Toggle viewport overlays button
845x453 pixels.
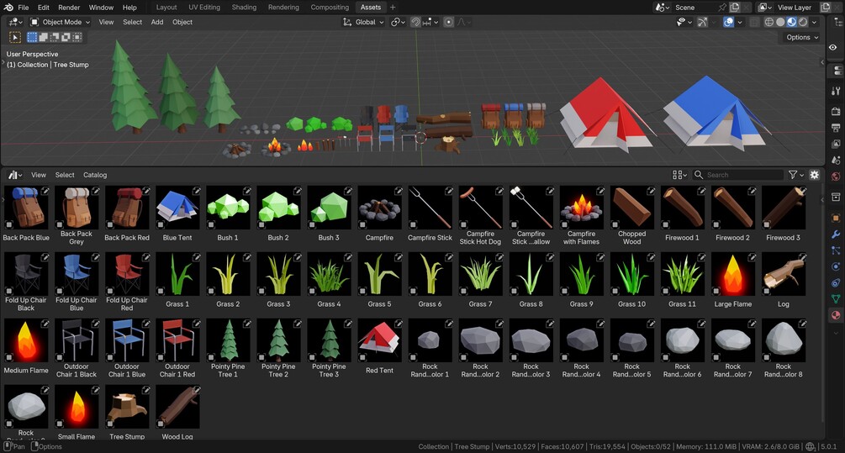coord(728,22)
